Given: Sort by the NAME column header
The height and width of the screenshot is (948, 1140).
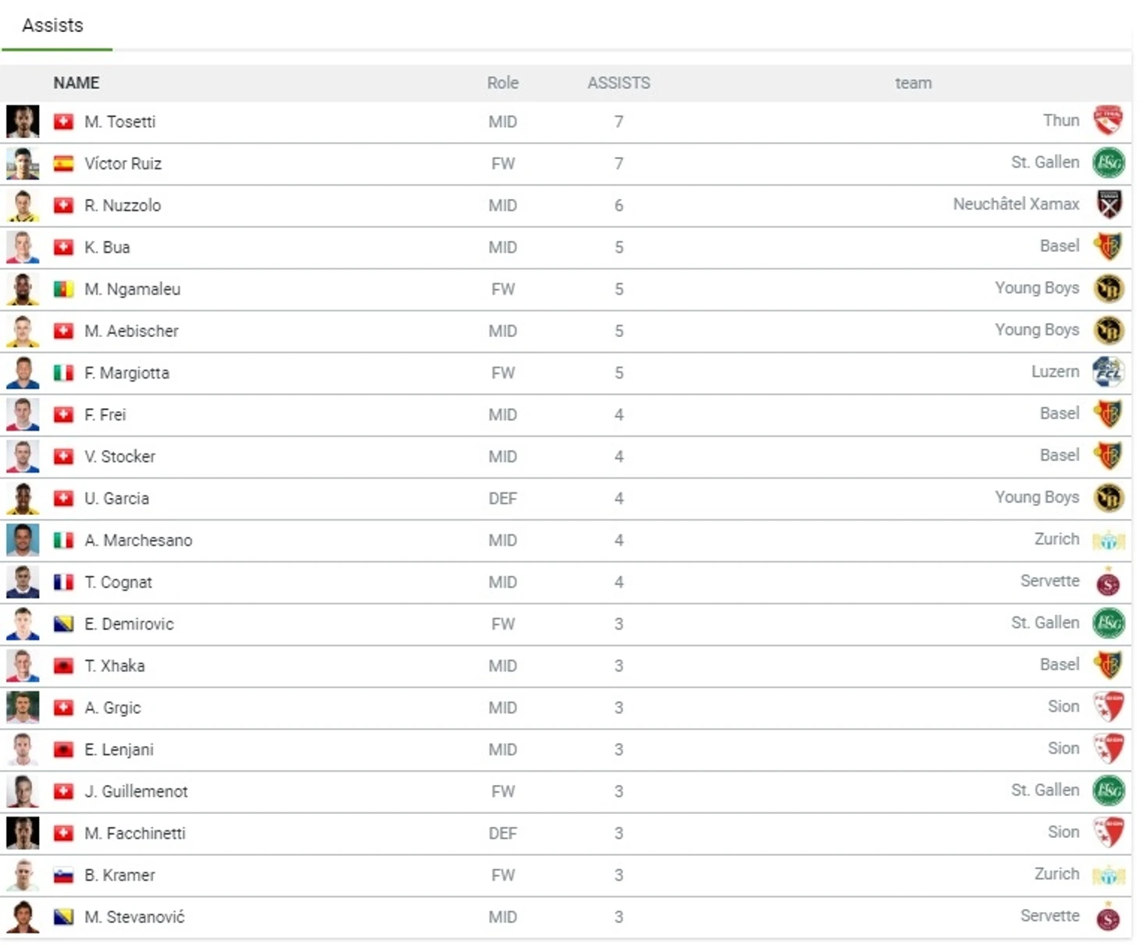Looking at the screenshot, I should coord(76,83).
